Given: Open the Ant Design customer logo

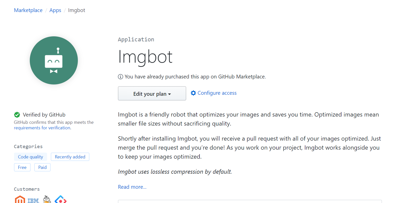Looking at the screenshot, I should pos(61,200).
